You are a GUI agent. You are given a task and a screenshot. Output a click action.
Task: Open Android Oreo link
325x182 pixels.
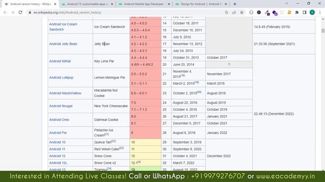coord(59,119)
